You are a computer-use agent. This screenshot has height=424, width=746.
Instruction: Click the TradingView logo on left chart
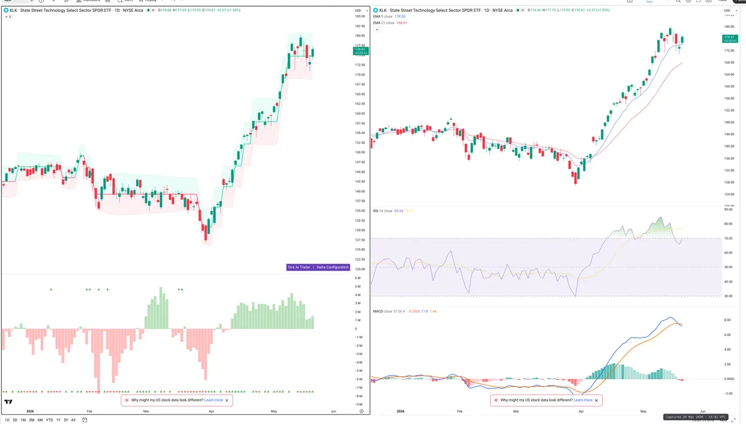coord(9,402)
